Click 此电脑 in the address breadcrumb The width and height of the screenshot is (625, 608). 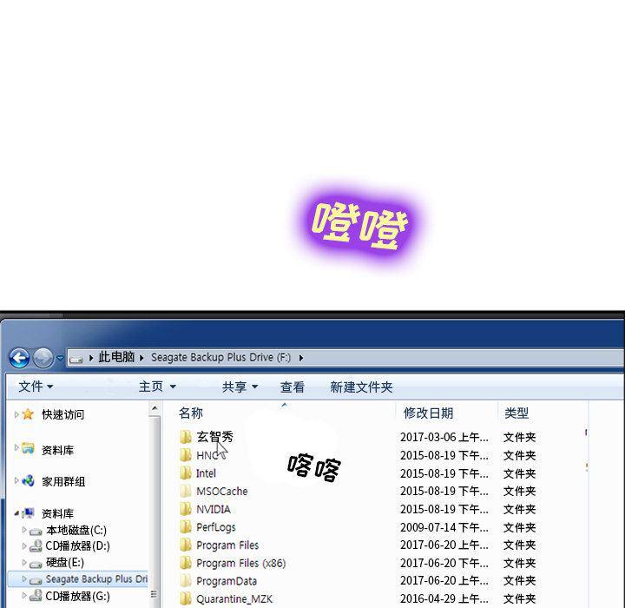pos(116,357)
